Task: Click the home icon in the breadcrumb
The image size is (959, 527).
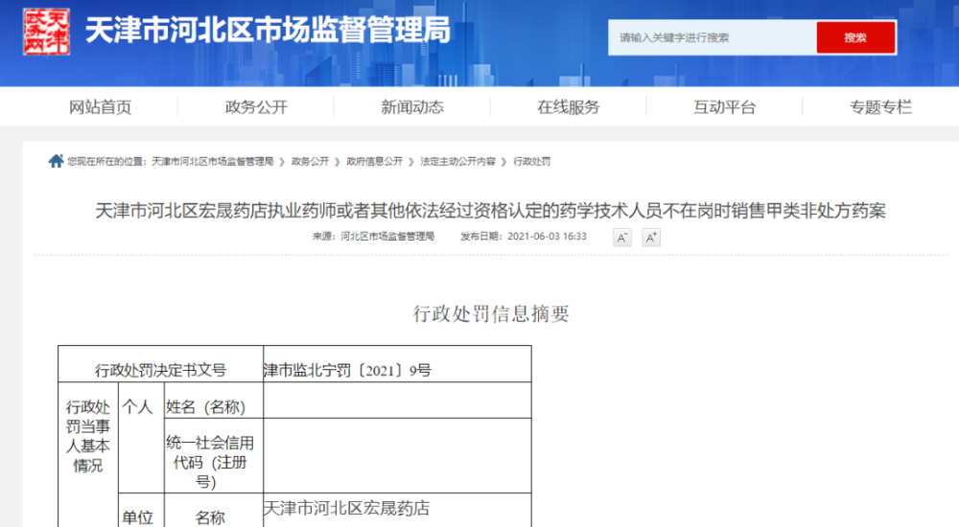Action: (56, 162)
